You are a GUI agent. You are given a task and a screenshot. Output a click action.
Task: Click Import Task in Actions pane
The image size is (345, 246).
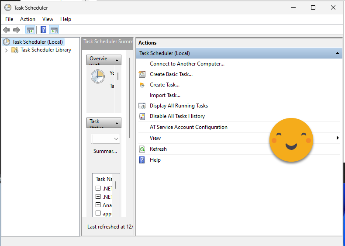[x=165, y=95]
